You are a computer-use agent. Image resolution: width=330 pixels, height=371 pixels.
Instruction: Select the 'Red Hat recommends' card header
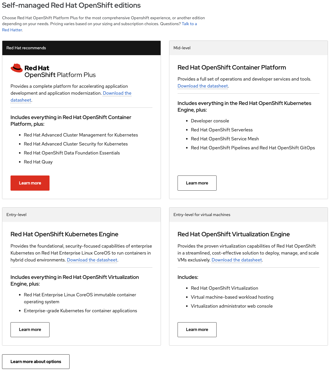[81, 48]
